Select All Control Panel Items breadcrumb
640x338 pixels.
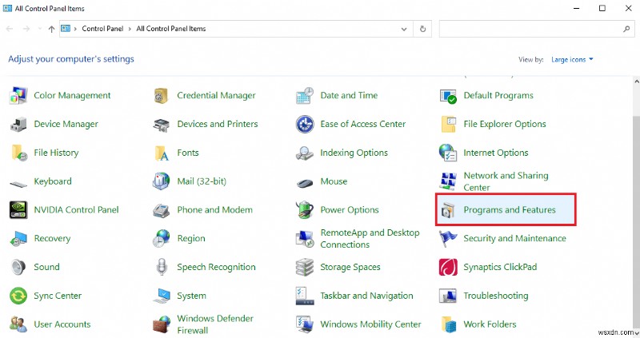tap(170, 29)
